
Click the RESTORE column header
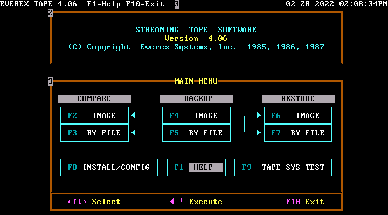[298, 98]
